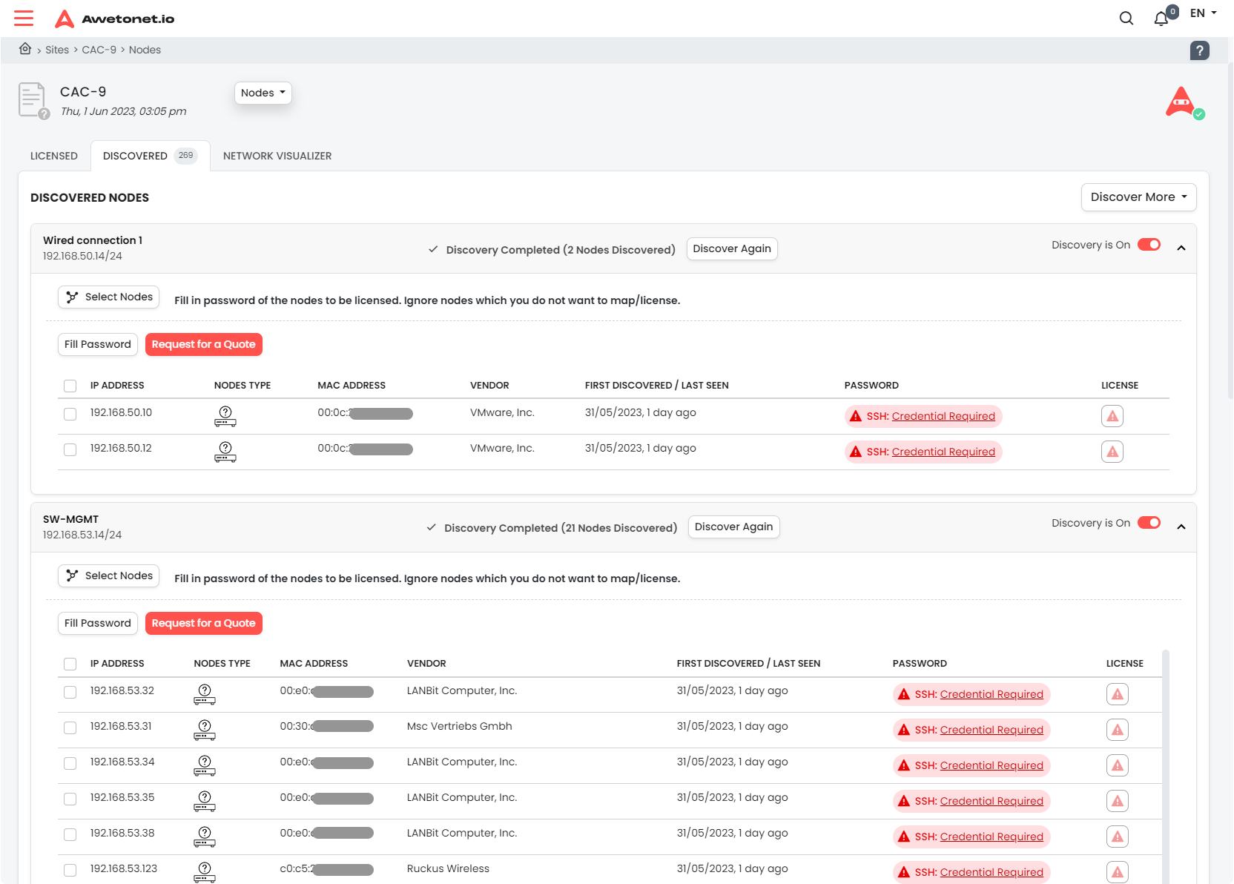Click Fill Password in Wired connection 1
Viewport: 1234px width, 884px height.
tap(98, 344)
